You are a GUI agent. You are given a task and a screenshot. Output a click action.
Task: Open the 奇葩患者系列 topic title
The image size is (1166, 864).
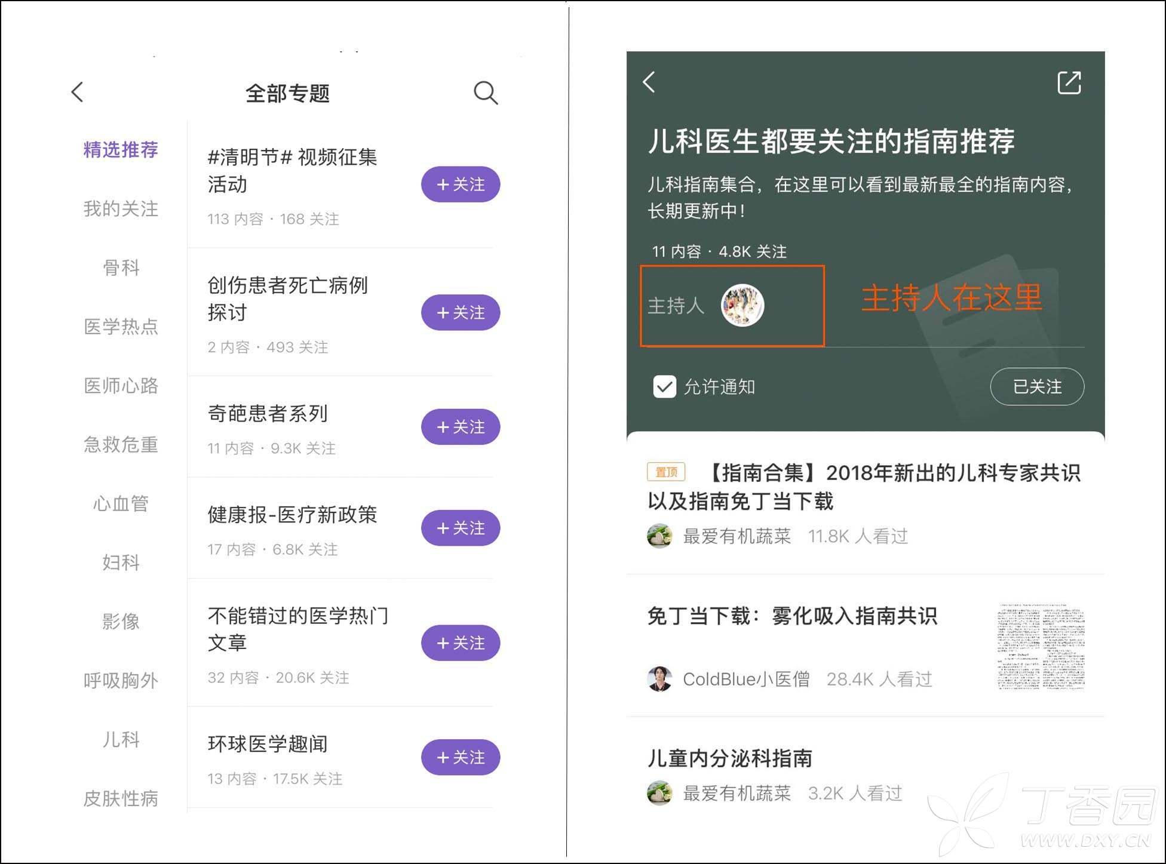point(268,413)
